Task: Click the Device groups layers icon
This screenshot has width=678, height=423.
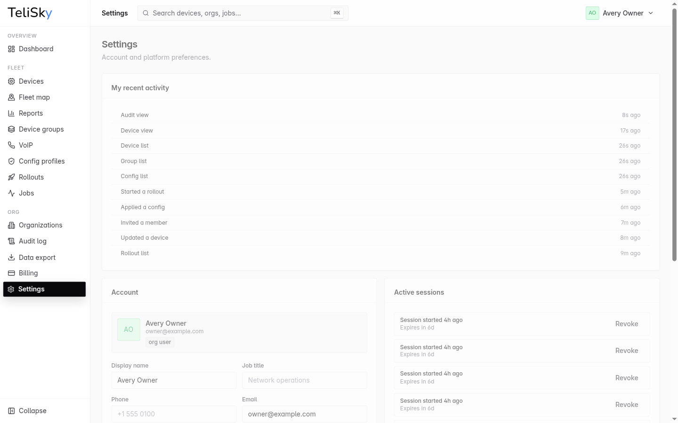Action: click(x=11, y=129)
